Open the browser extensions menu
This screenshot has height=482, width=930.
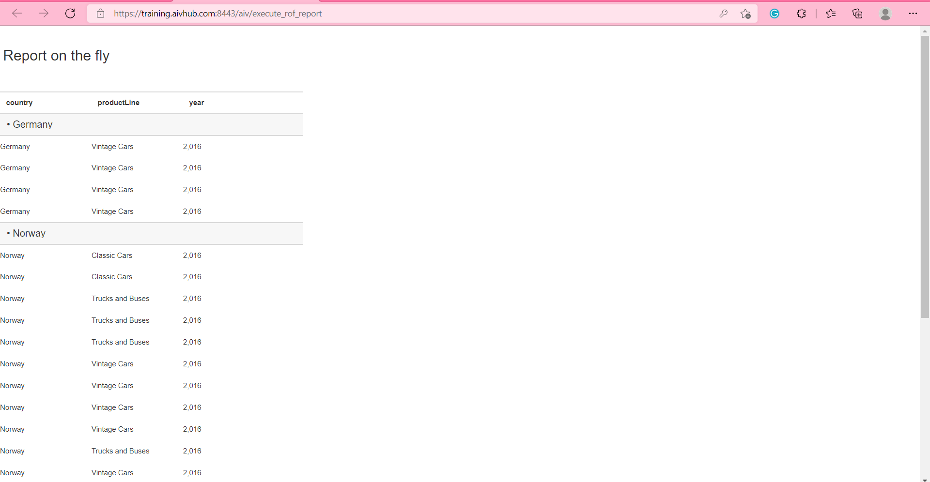801,14
